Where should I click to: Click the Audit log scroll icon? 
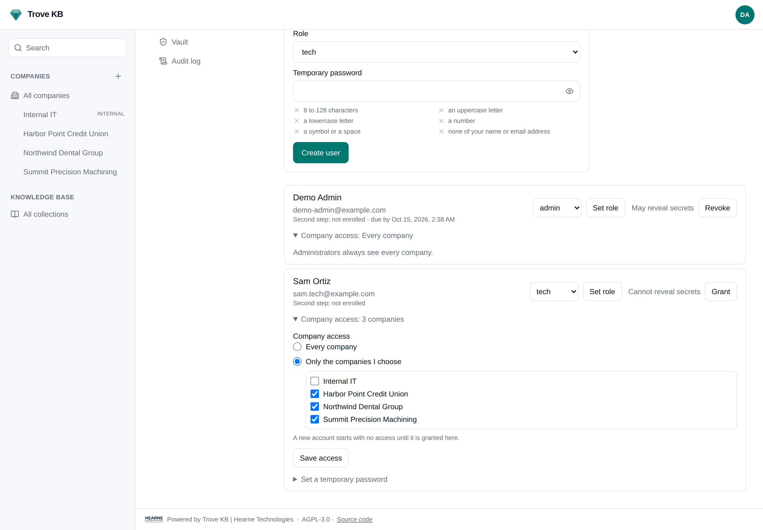[x=163, y=61]
